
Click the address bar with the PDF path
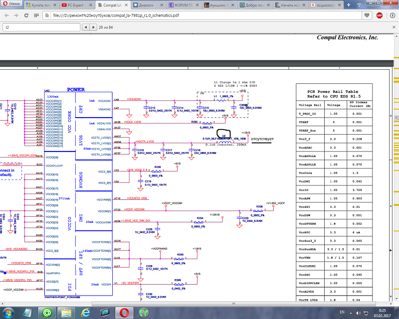(x=202, y=15)
